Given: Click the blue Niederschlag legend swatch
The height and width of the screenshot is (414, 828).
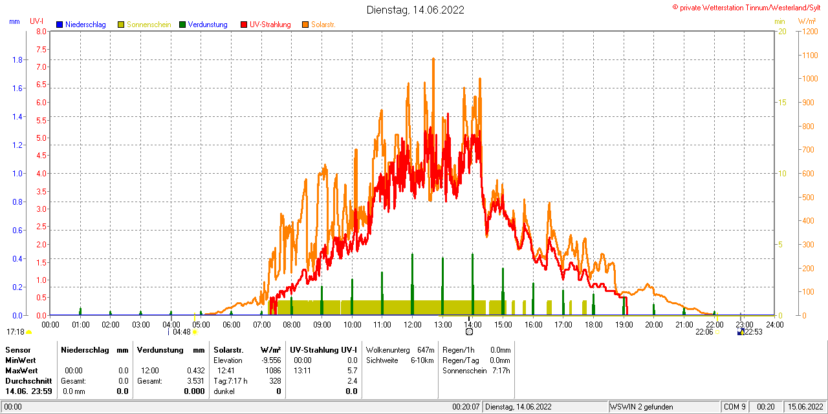Looking at the screenshot, I should coord(60,25).
